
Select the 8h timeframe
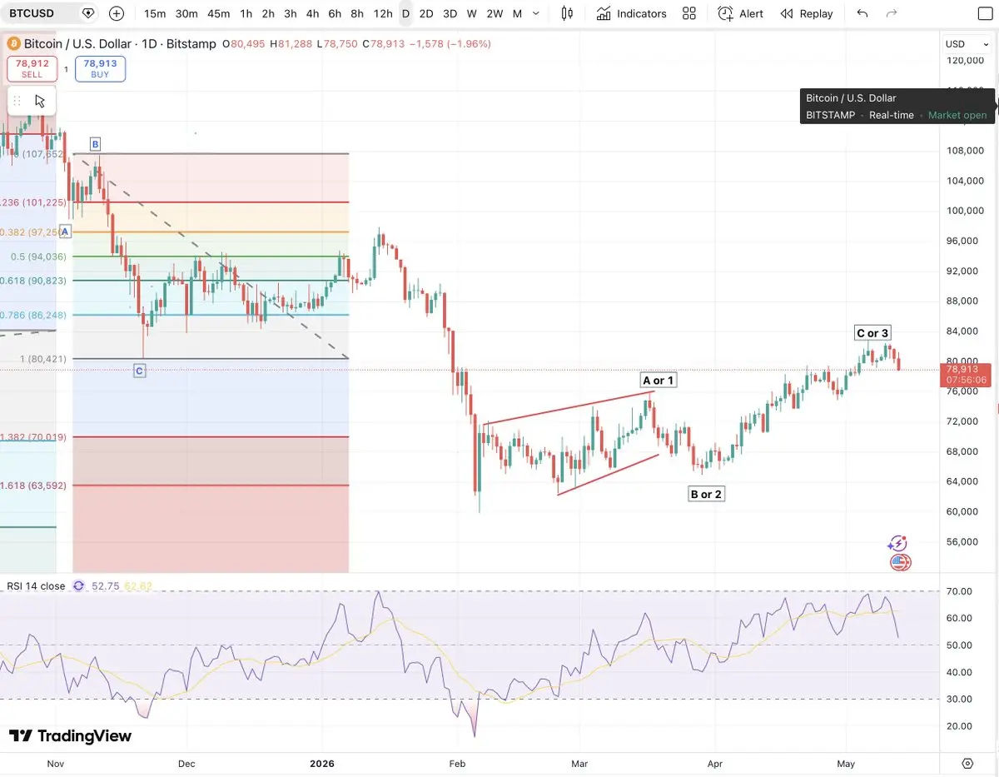(357, 13)
